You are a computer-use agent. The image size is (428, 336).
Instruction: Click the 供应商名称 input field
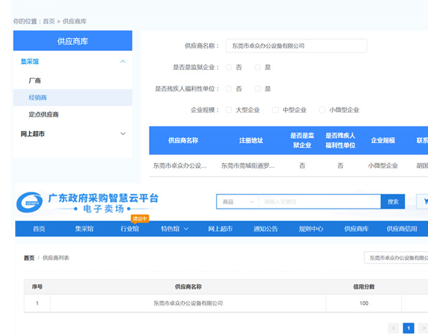pyautogui.click(x=296, y=46)
